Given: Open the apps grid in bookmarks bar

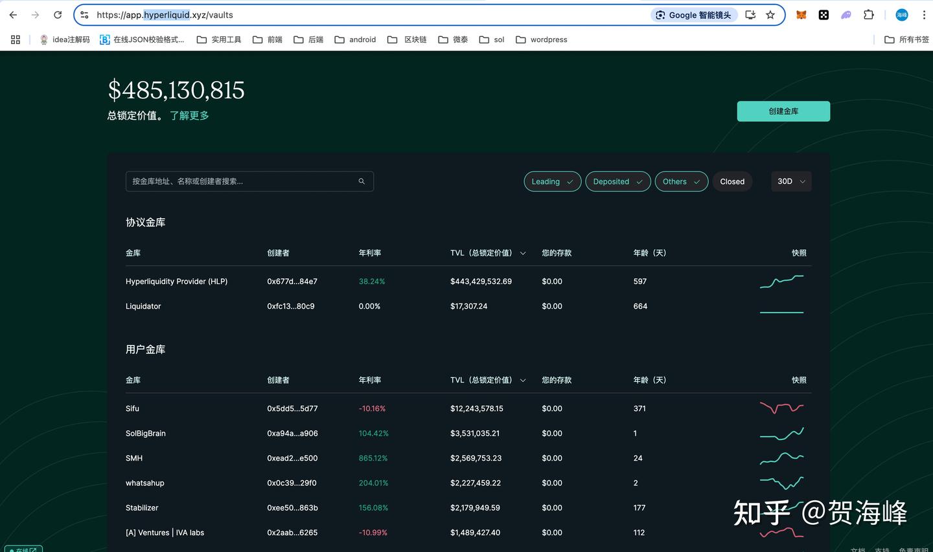Looking at the screenshot, I should [16, 39].
